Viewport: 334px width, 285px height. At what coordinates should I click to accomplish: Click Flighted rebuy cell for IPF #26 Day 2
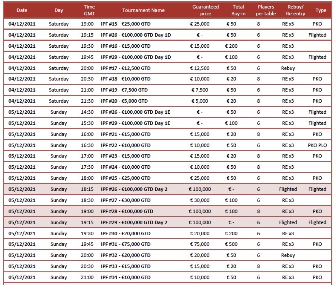click(x=288, y=190)
